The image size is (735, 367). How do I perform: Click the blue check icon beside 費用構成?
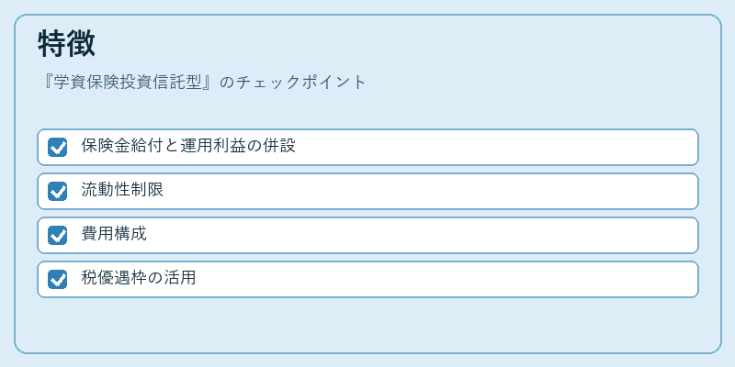(57, 236)
